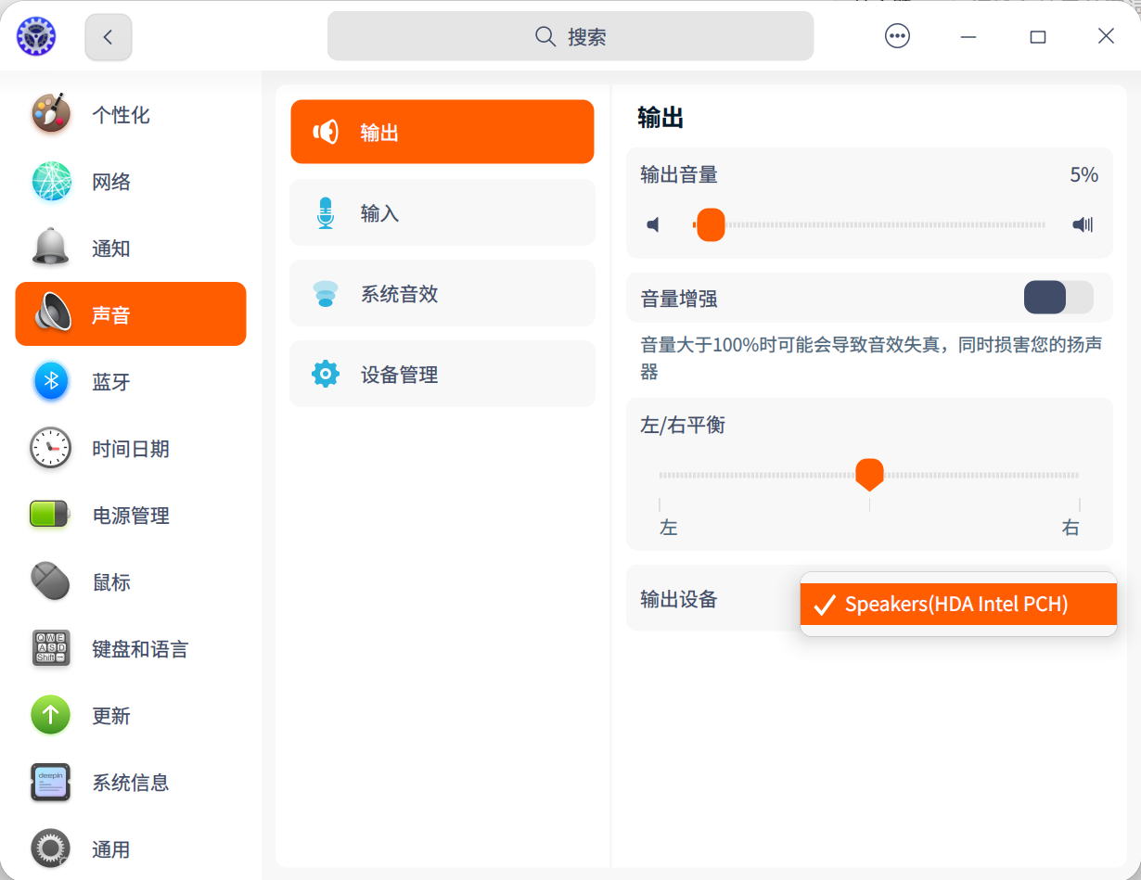This screenshot has height=880, width=1141.
Task: Open Power Management battery icon
Action: (x=51, y=515)
